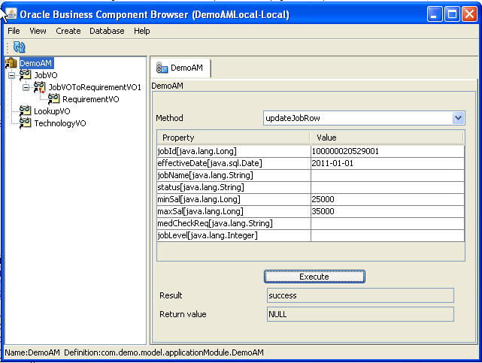The height and width of the screenshot is (363, 482).
Task: Click the jobId[java.lang.Long] property cell
Action: pos(234,151)
